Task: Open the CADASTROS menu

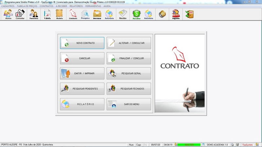Action: pyautogui.click(x=8, y=6)
